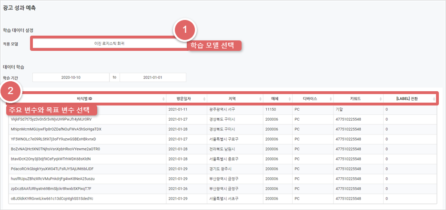The image size is (446, 210).
Task: Select the ID cell starting with BoZvNAQHctX
Action: click(87, 149)
